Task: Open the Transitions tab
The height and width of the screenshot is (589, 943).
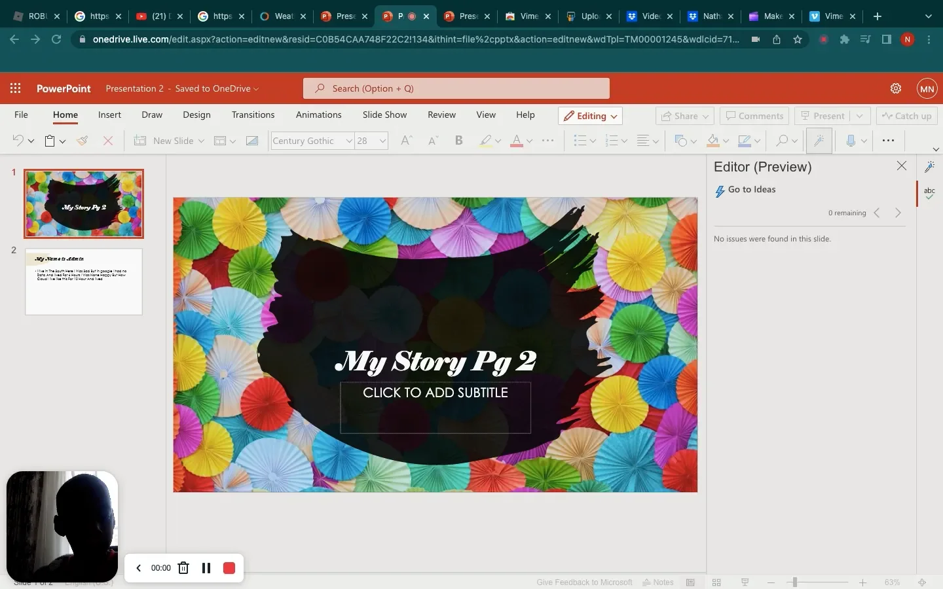Action: (253, 115)
